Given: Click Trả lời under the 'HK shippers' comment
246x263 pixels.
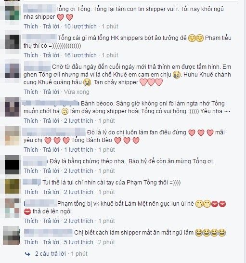Looking at the screenshot, I should pos(51,55).
